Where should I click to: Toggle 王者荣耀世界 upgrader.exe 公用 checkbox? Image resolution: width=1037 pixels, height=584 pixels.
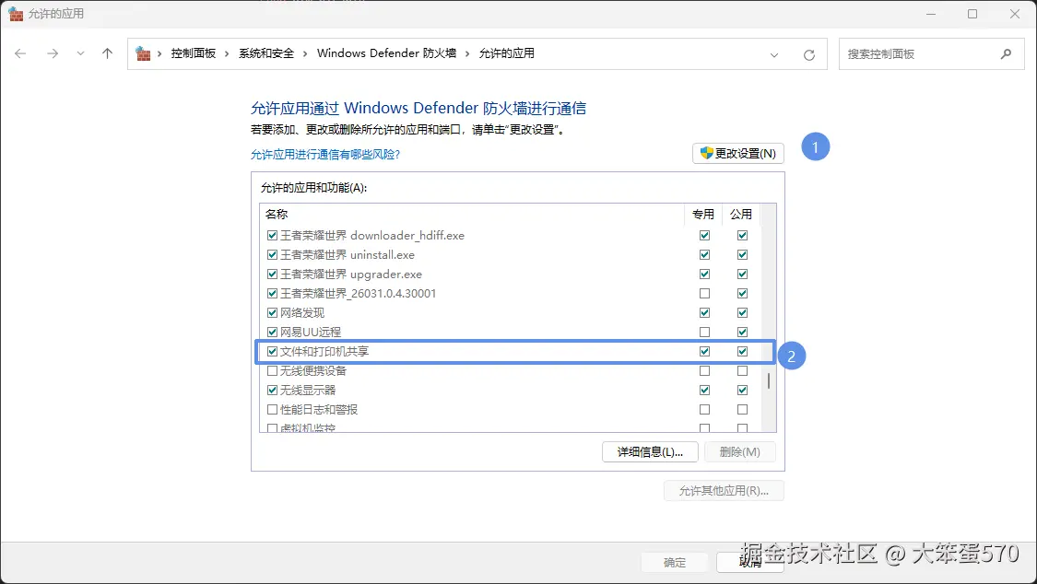click(742, 274)
